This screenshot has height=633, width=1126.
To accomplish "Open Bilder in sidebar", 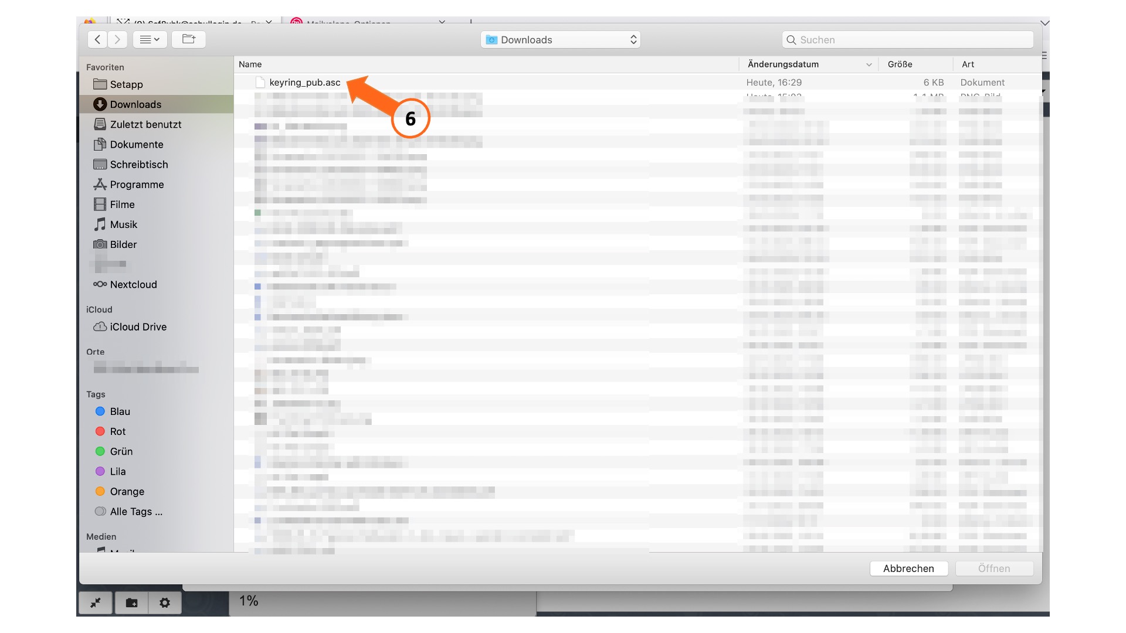I will coord(156,244).
